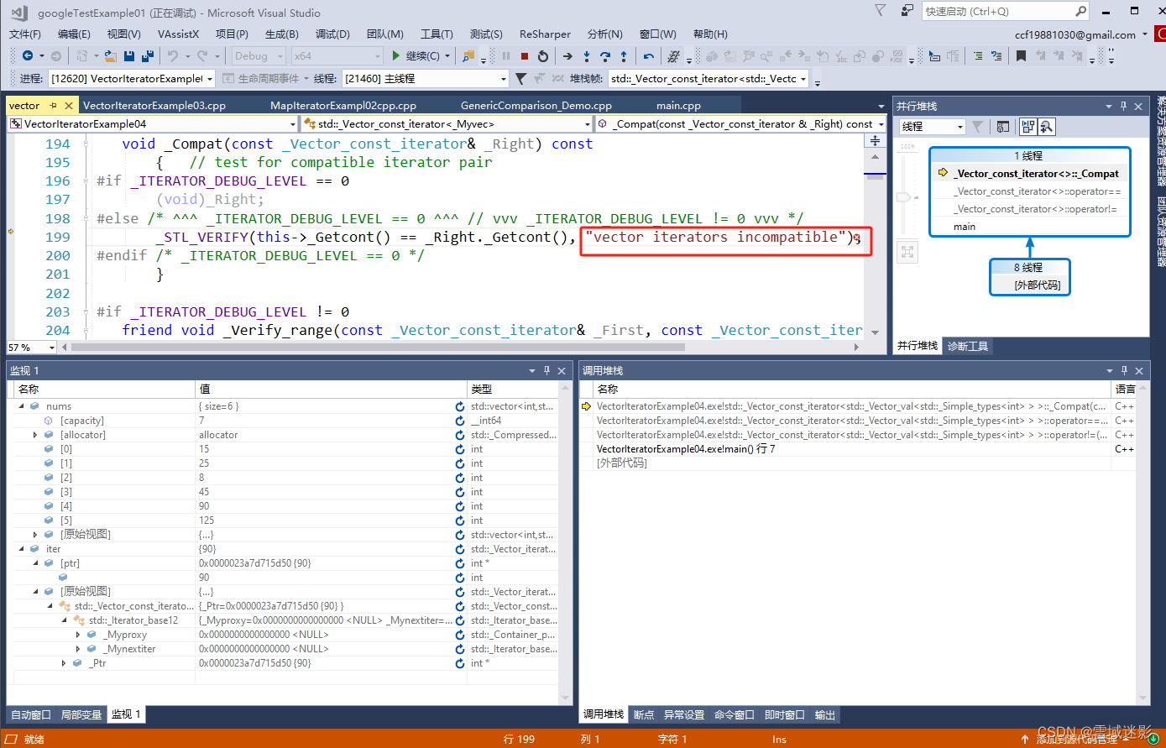Click the Step Into icon

click(x=586, y=56)
